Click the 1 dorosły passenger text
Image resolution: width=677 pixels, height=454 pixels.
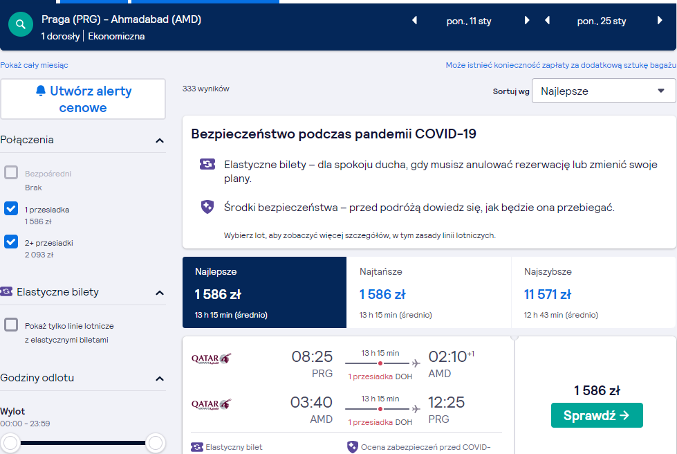60,36
